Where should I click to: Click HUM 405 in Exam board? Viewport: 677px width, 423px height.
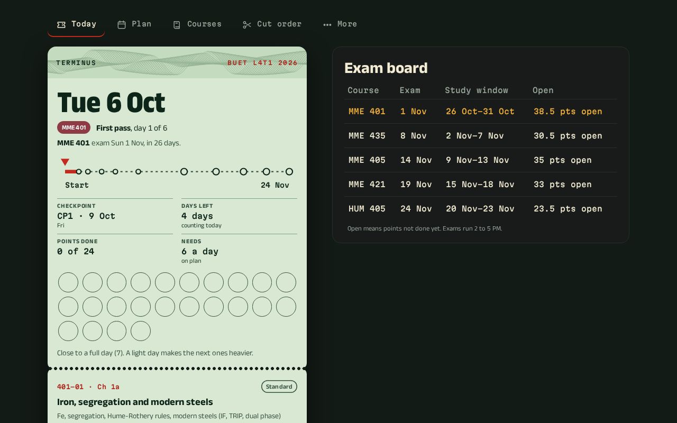[x=367, y=209]
